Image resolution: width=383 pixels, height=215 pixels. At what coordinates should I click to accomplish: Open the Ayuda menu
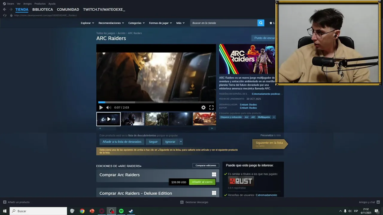(52, 4)
